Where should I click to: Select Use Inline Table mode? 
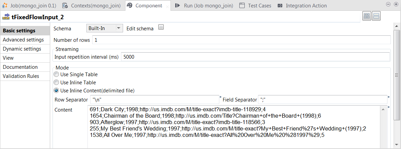point(56,83)
